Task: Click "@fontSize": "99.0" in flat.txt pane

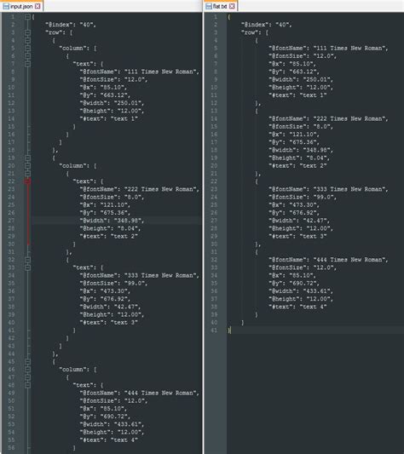Action: click(303, 197)
